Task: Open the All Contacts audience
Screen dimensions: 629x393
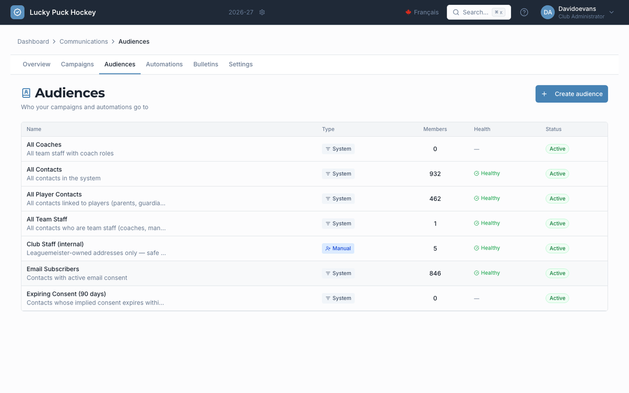Action: coord(44,169)
